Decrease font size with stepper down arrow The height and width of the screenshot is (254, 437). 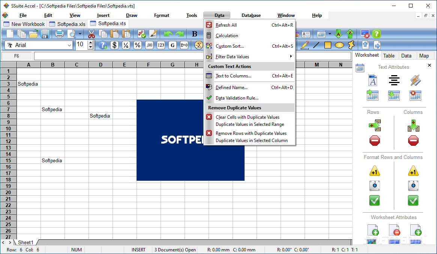[x=90, y=47]
